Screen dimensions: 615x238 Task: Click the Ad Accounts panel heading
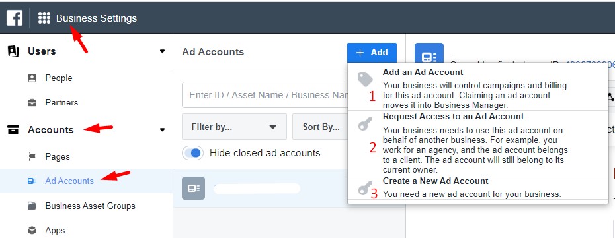click(x=213, y=52)
